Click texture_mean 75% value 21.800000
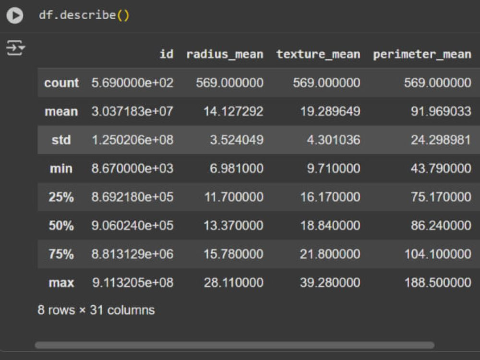This screenshot has width=480, height=360. tap(330, 254)
